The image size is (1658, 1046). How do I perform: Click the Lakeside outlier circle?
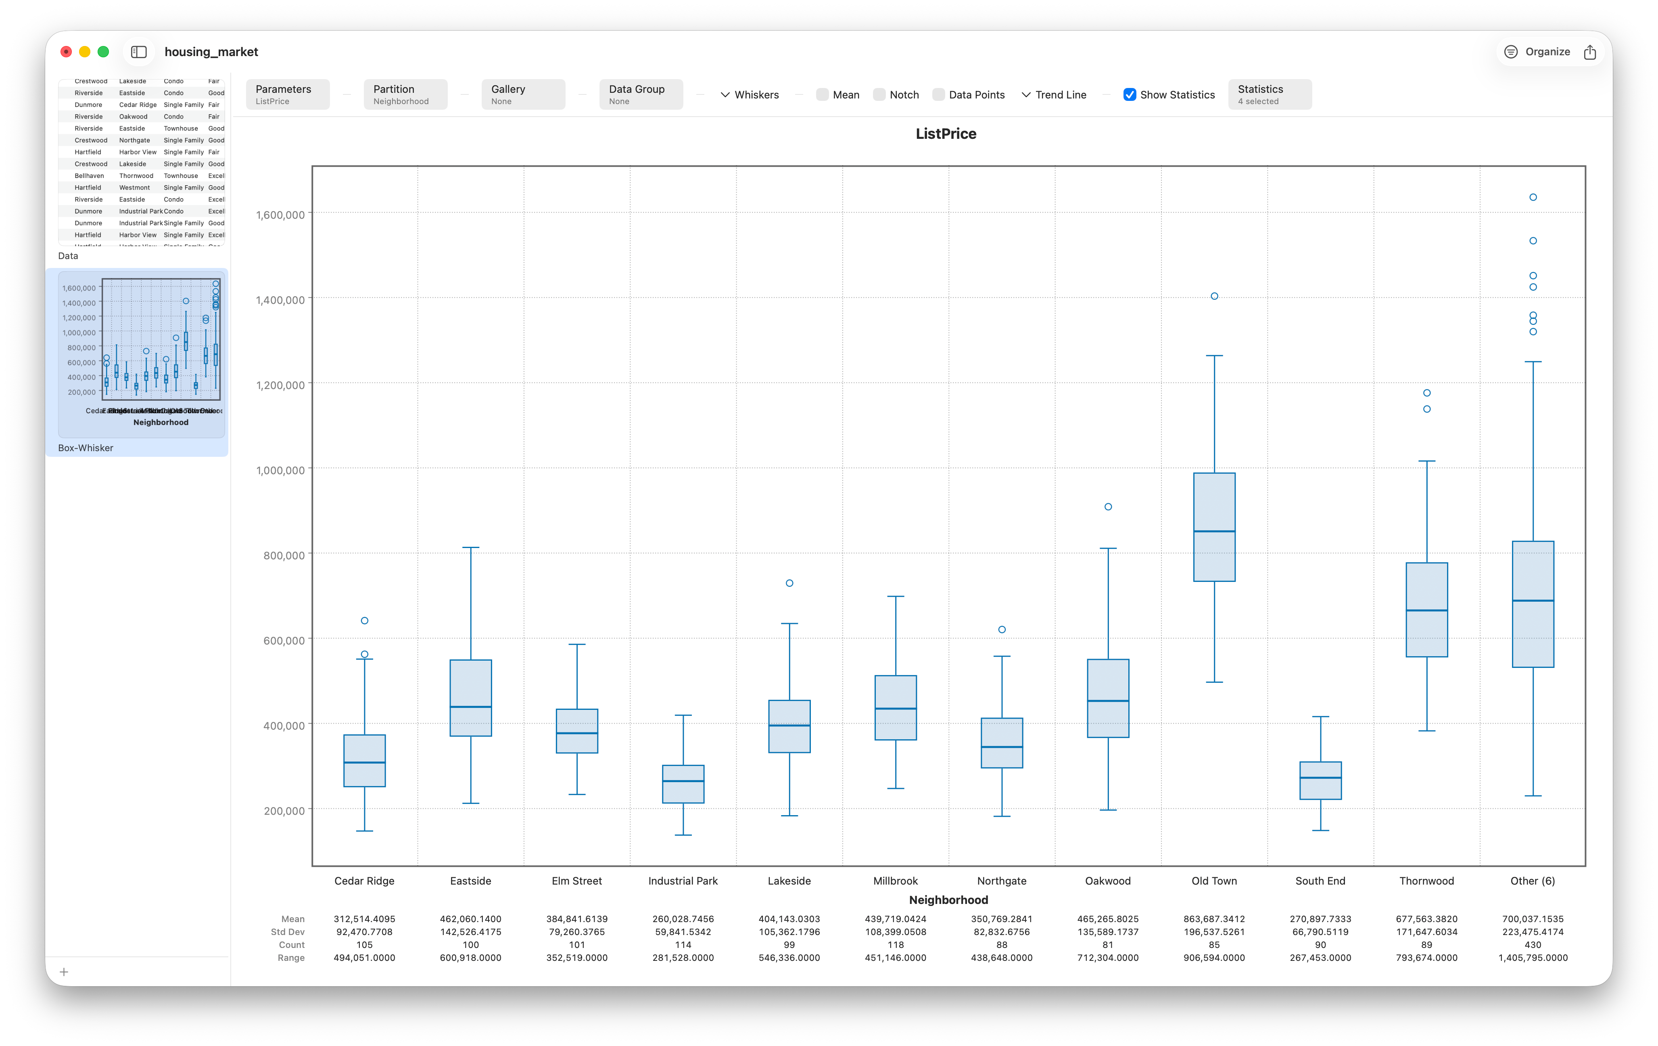point(790,583)
